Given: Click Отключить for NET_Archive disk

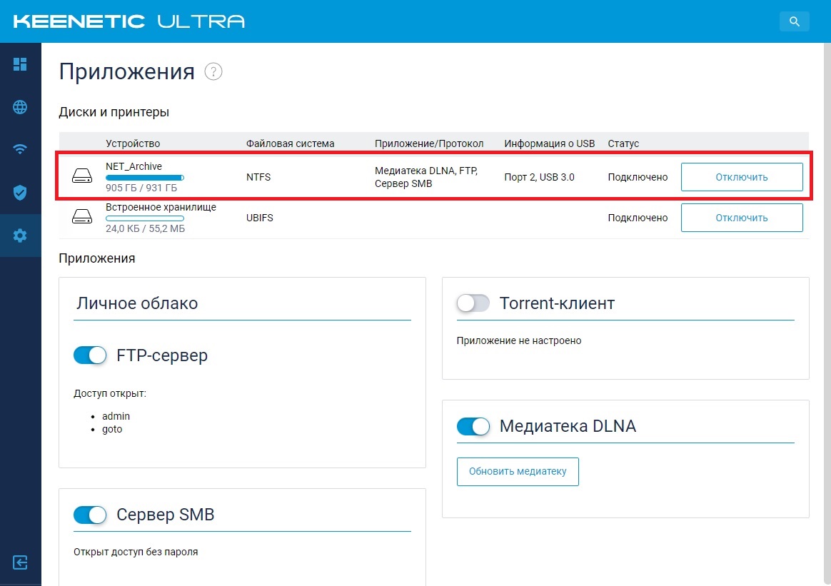Looking at the screenshot, I should [x=742, y=177].
